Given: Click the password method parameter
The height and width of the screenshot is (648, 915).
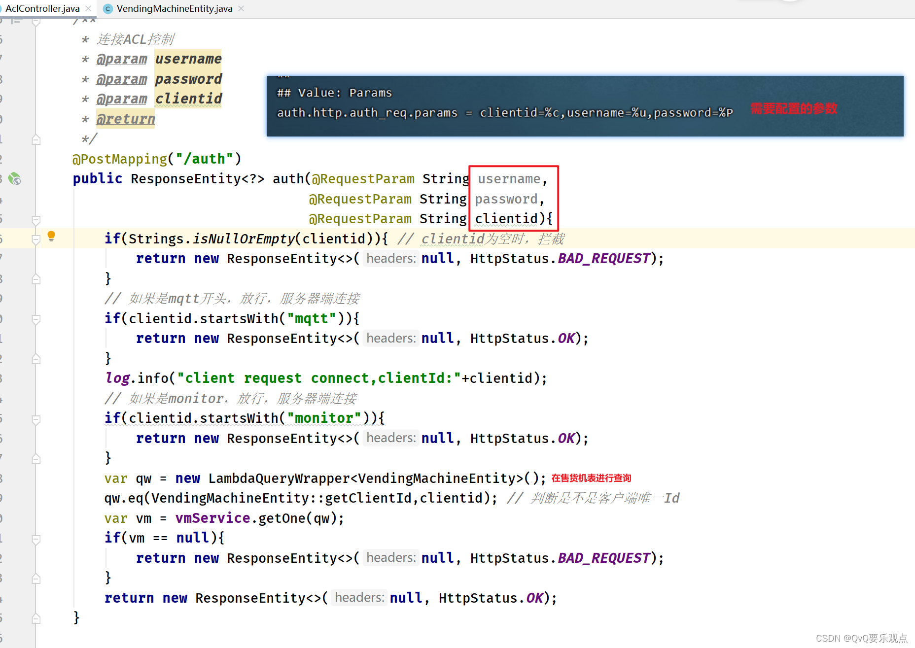Looking at the screenshot, I should tap(506, 199).
